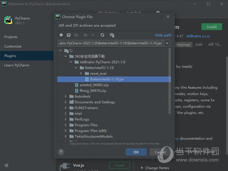The width and height of the screenshot is (228, 171).
Task: Collapse the 360安全浏览器下载 folder
Action: (x=65, y=56)
